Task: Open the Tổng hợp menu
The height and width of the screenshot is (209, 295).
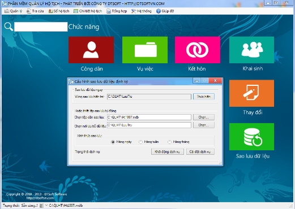Action: (x=117, y=11)
